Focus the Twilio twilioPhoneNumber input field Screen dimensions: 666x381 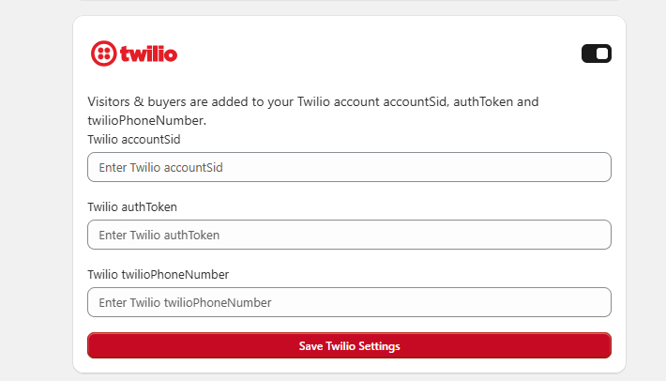pyautogui.click(x=349, y=302)
